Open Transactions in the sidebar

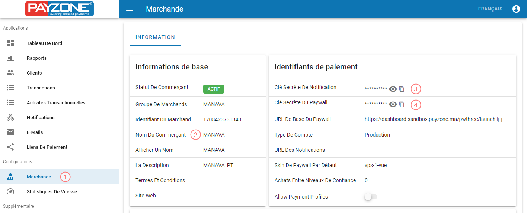point(41,88)
